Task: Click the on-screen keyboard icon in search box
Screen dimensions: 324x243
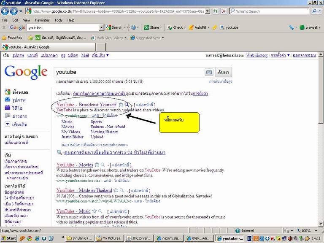Action: pyautogui.click(x=209, y=72)
